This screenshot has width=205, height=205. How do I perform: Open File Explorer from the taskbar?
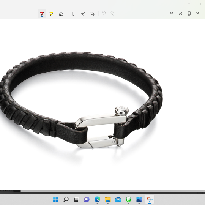pos(108,199)
